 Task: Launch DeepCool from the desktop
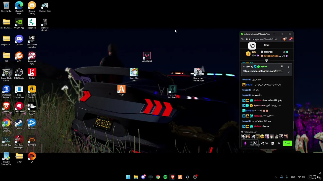[x=32, y=24]
